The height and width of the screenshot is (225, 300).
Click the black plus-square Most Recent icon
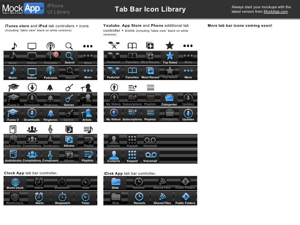coord(150,45)
